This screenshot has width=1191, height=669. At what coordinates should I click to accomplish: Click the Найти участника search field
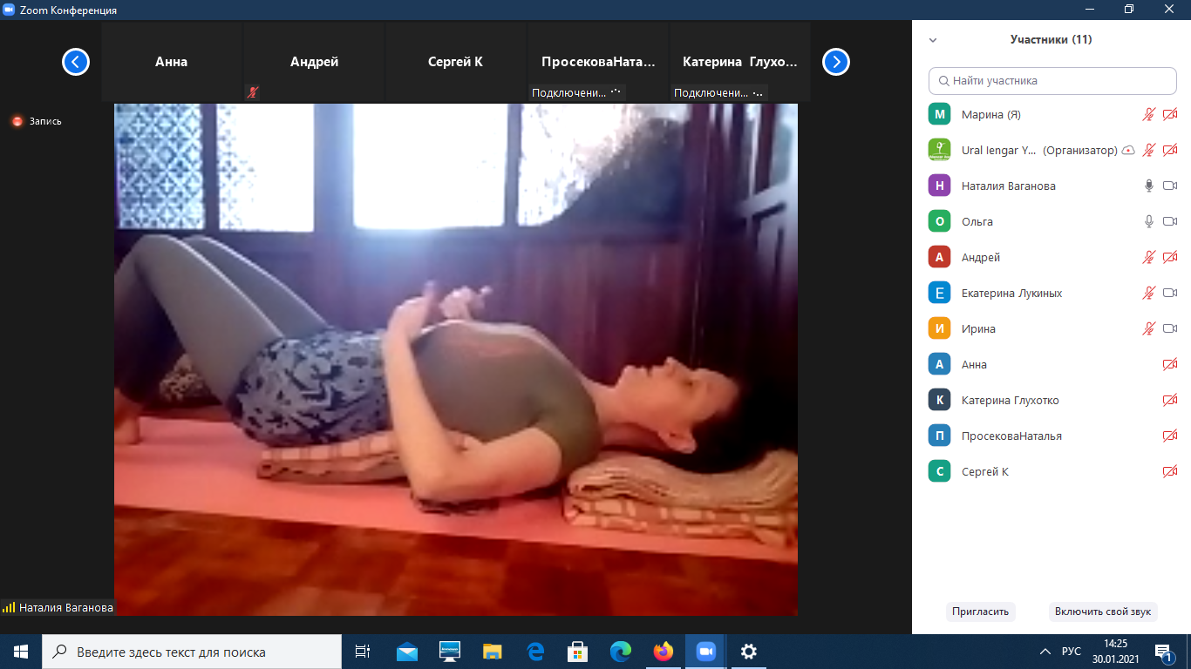click(x=1052, y=80)
